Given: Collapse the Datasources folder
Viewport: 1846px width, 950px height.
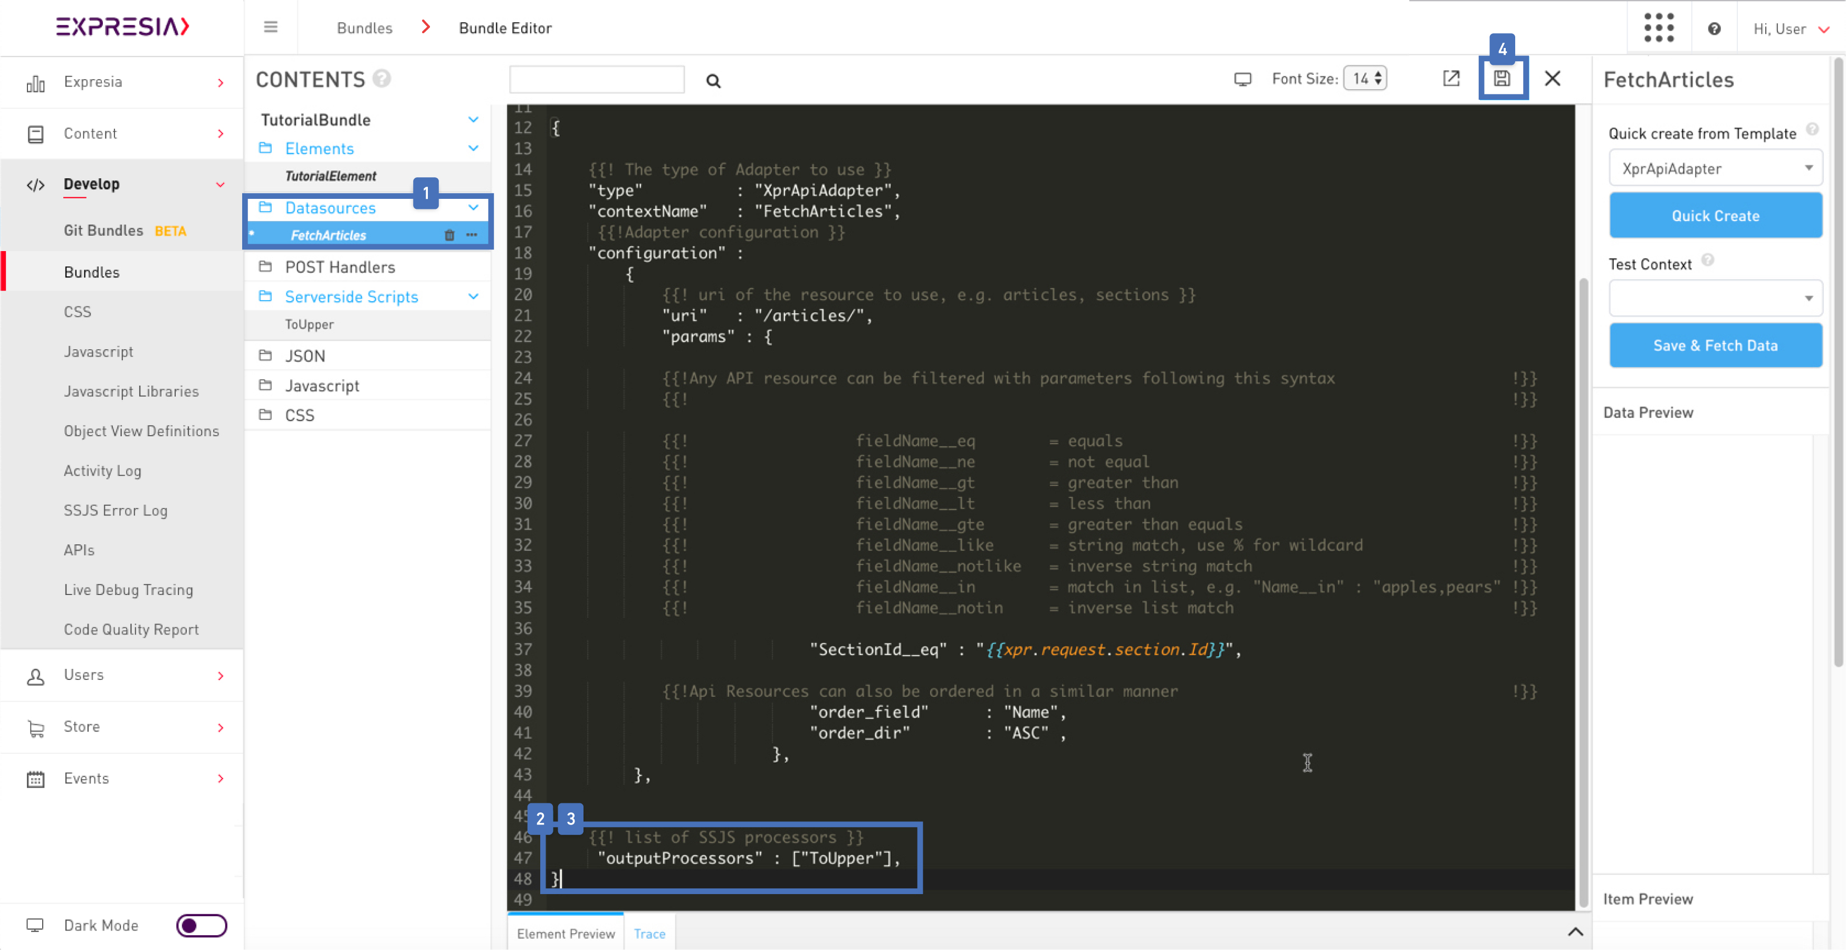Looking at the screenshot, I should 473,208.
